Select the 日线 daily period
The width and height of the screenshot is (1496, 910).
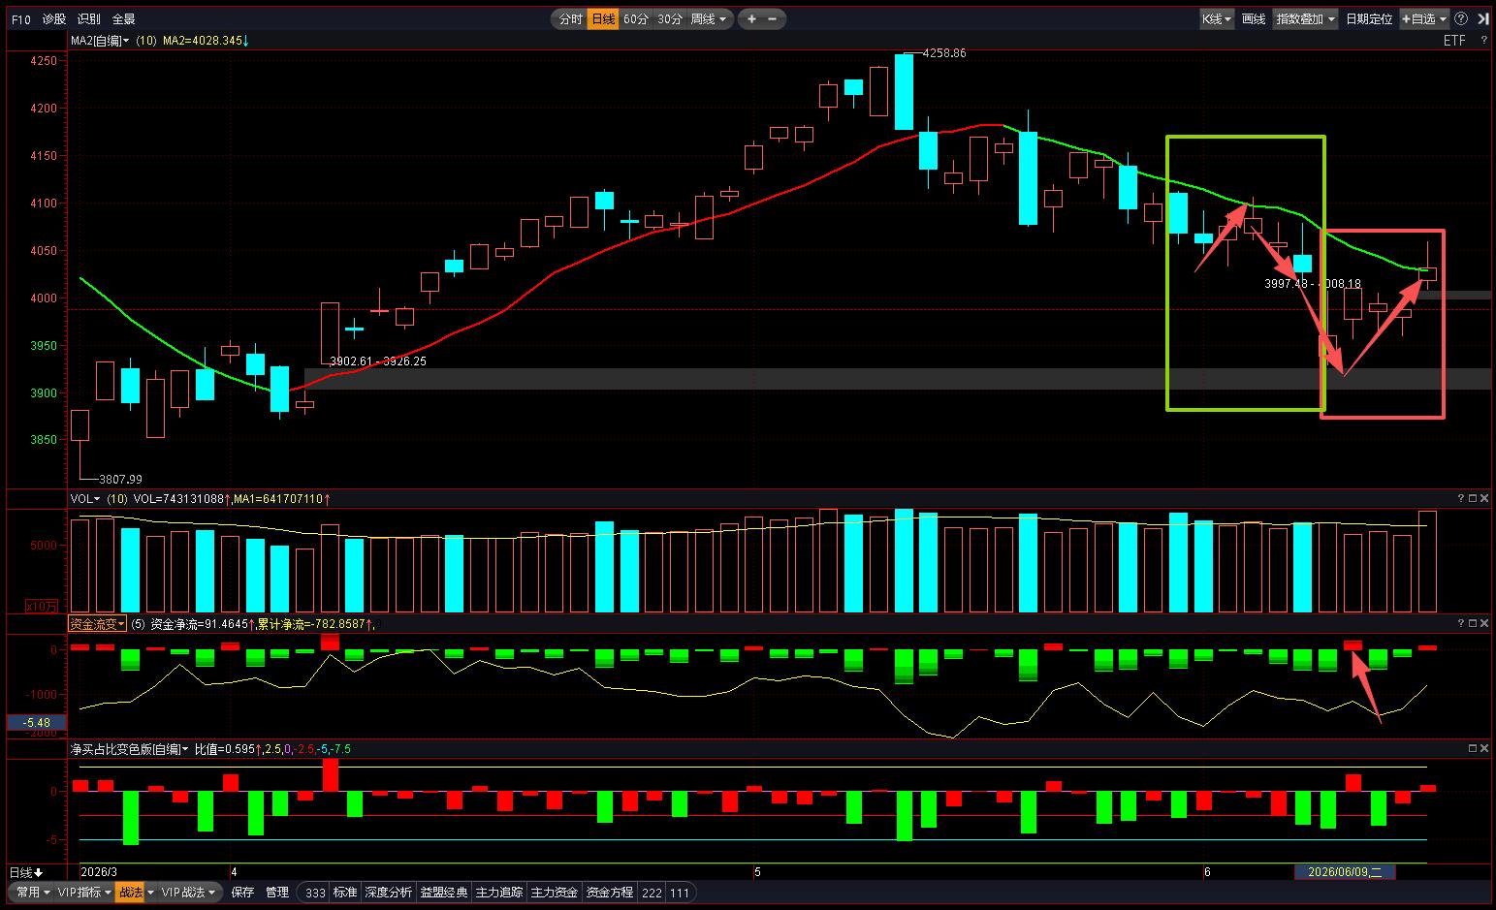pyautogui.click(x=603, y=19)
